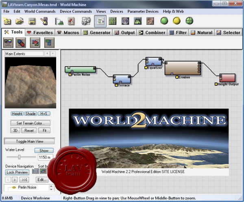
Task: Toggle the yellow status box on Perlin Noise
Action: point(70,75)
